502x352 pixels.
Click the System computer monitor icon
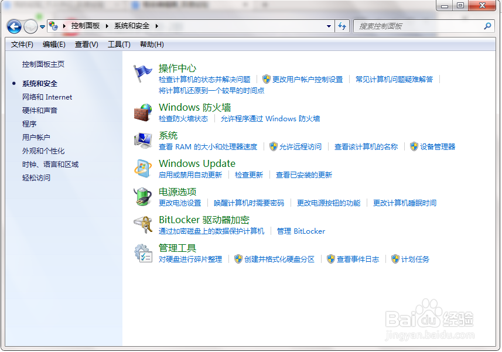point(143,141)
